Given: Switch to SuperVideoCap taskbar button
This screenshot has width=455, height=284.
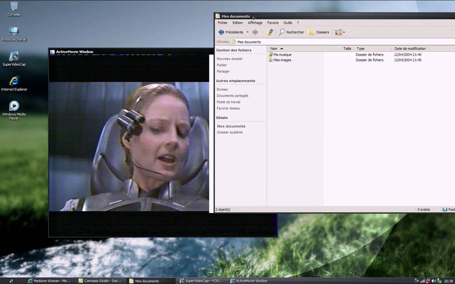Looking at the screenshot, I should [x=201, y=281].
